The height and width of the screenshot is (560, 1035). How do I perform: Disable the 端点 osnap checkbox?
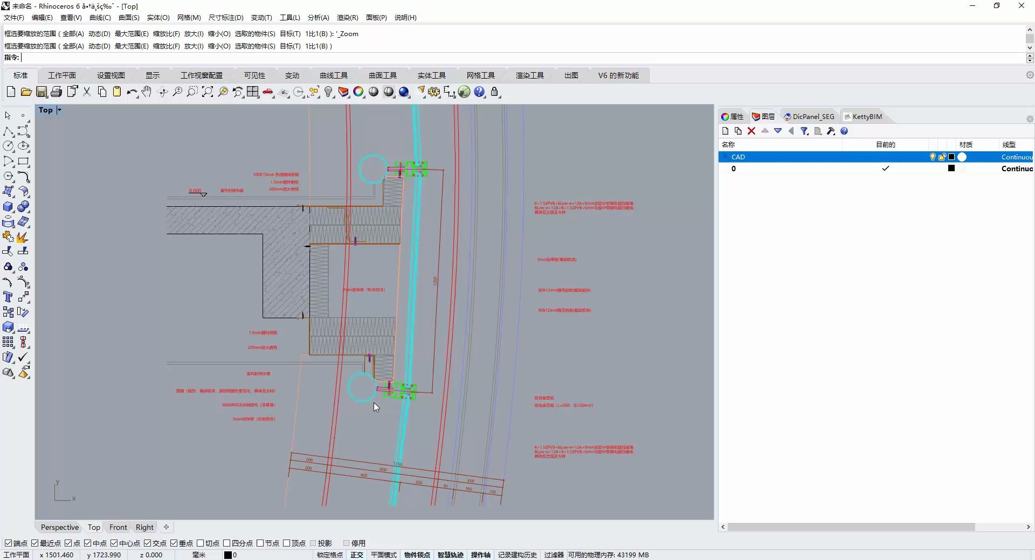pos(8,543)
